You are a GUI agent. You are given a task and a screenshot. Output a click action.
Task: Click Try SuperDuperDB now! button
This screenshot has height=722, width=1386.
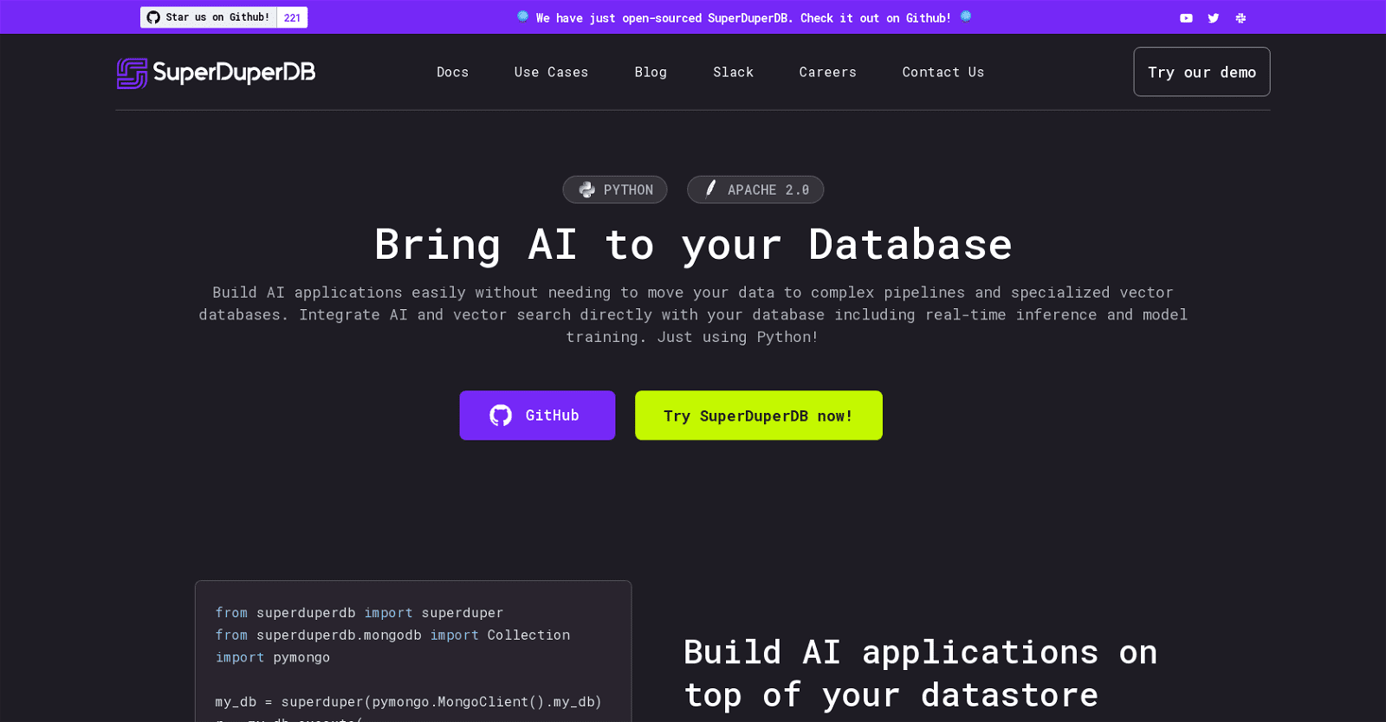(758, 416)
